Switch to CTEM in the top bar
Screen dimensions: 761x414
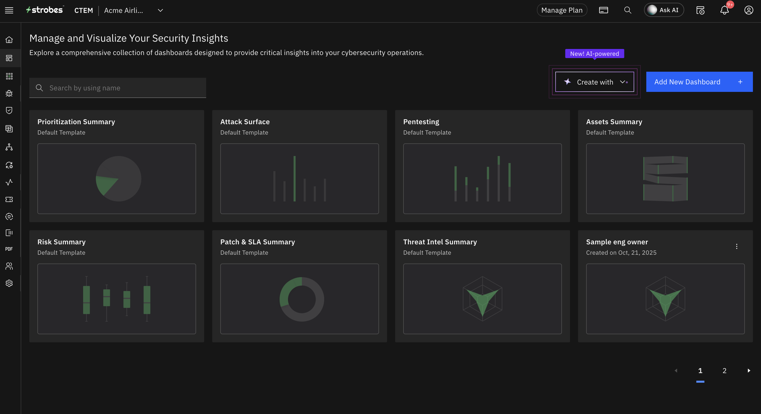(x=84, y=10)
